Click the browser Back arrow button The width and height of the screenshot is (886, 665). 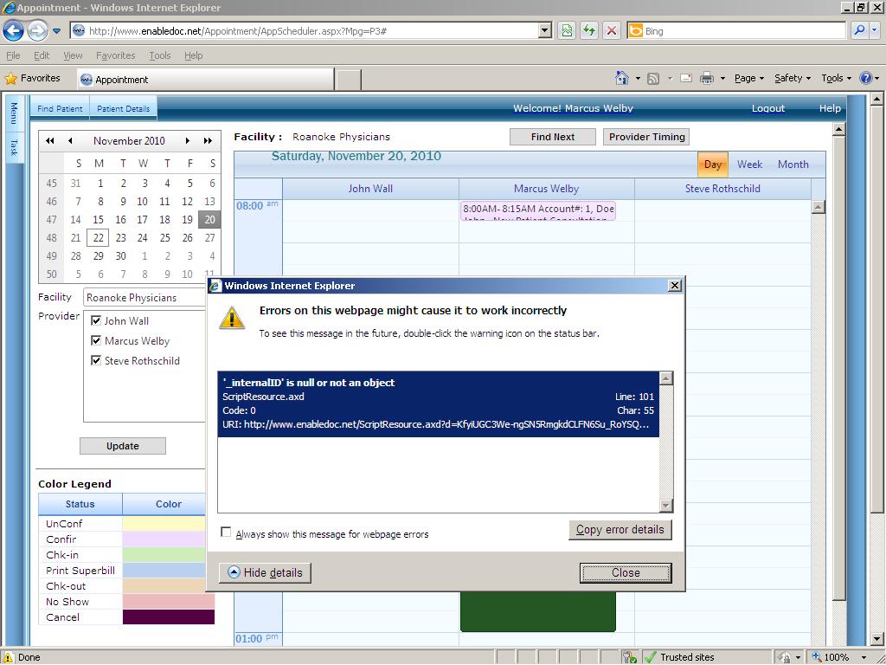14,30
